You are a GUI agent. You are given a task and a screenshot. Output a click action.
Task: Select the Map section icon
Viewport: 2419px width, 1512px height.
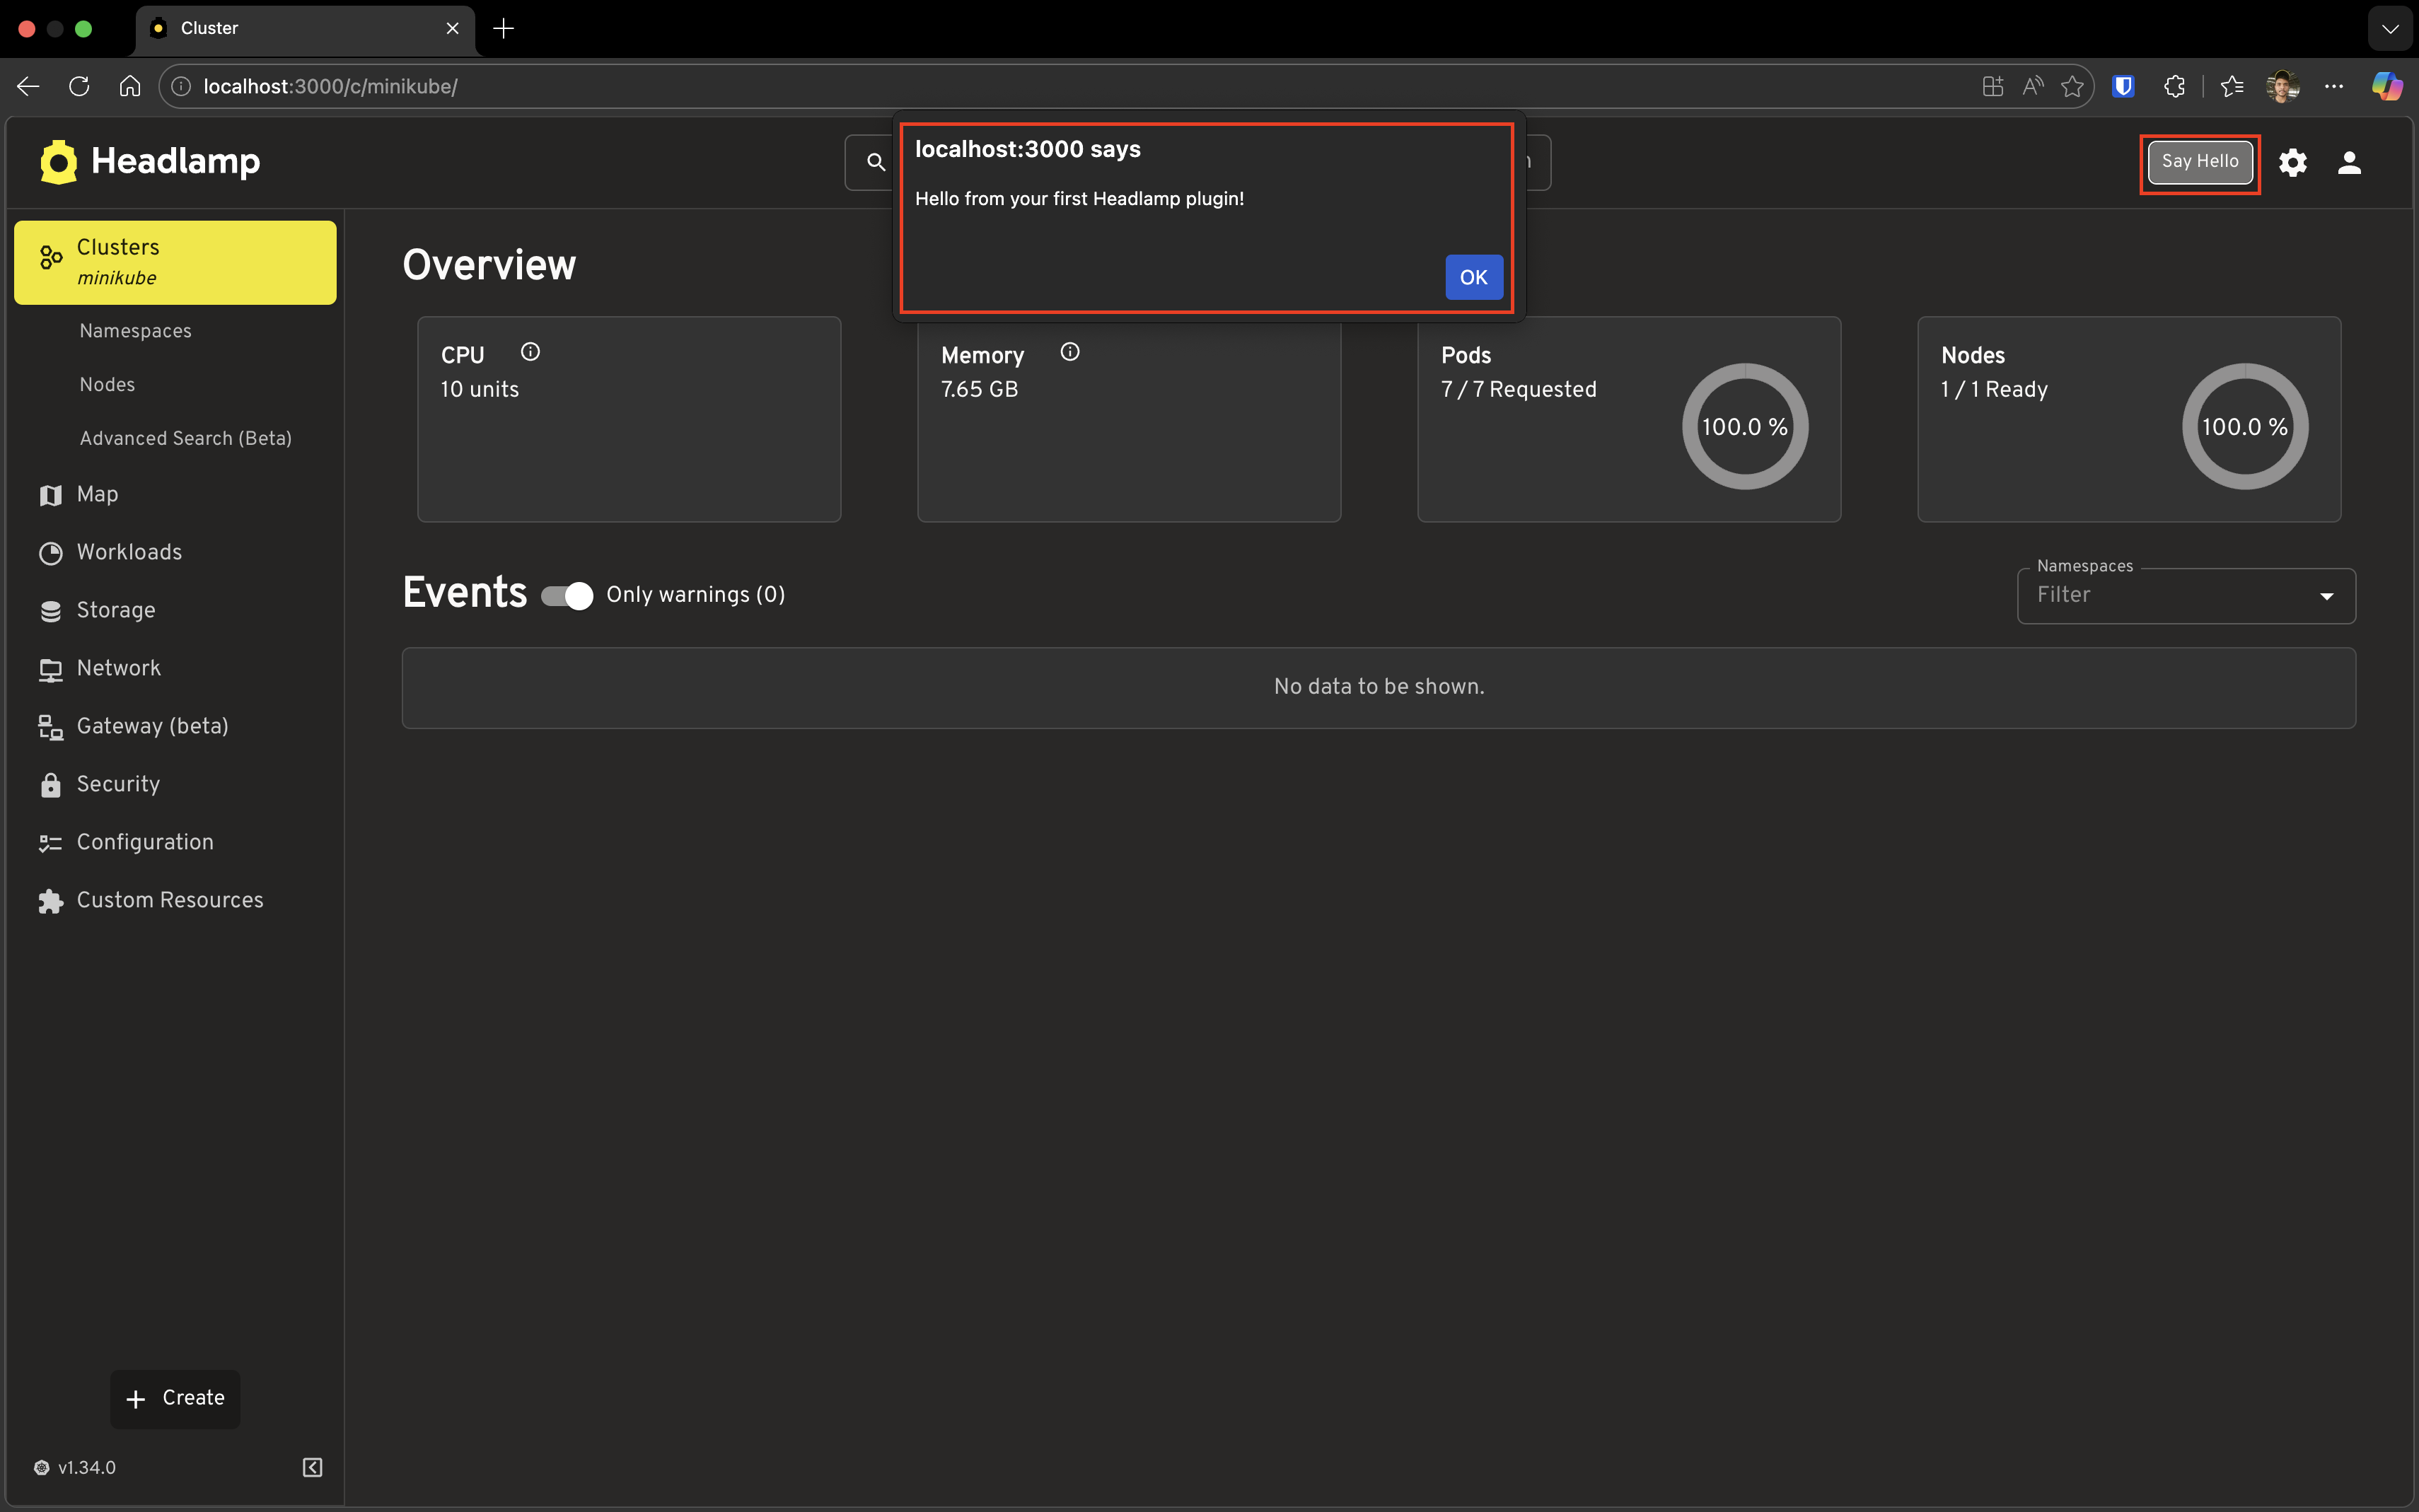50,494
